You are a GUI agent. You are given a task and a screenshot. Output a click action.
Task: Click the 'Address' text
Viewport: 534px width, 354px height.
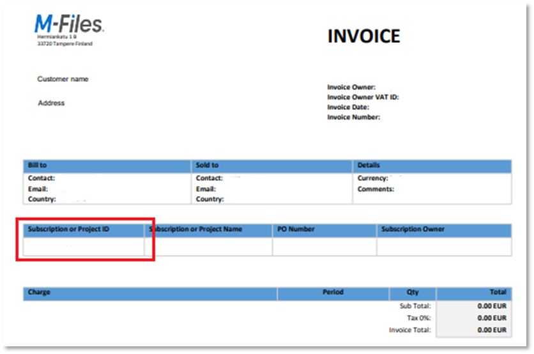click(x=51, y=103)
